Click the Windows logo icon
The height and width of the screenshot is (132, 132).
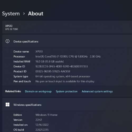[x=7, y=105]
